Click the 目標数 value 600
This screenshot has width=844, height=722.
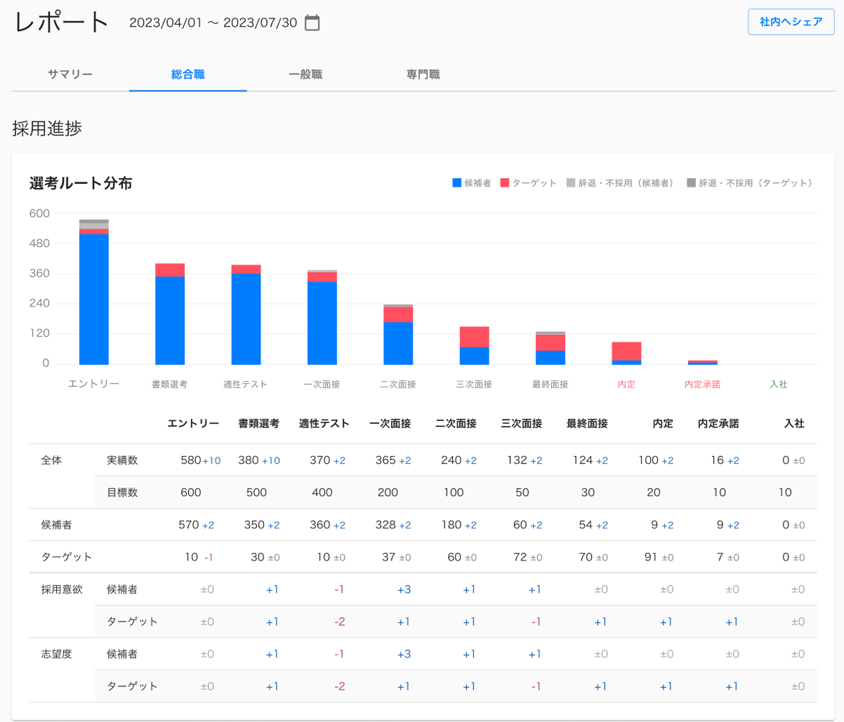(x=191, y=492)
